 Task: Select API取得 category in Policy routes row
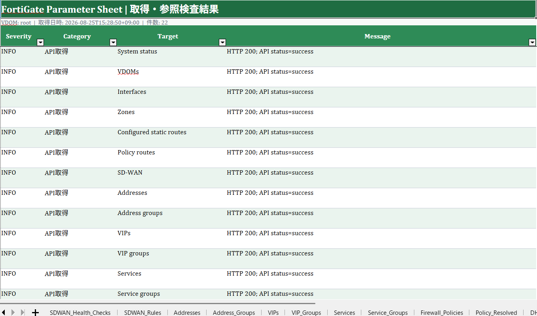(x=80, y=158)
